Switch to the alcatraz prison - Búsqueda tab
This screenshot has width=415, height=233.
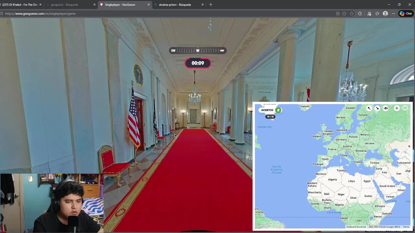(x=175, y=5)
